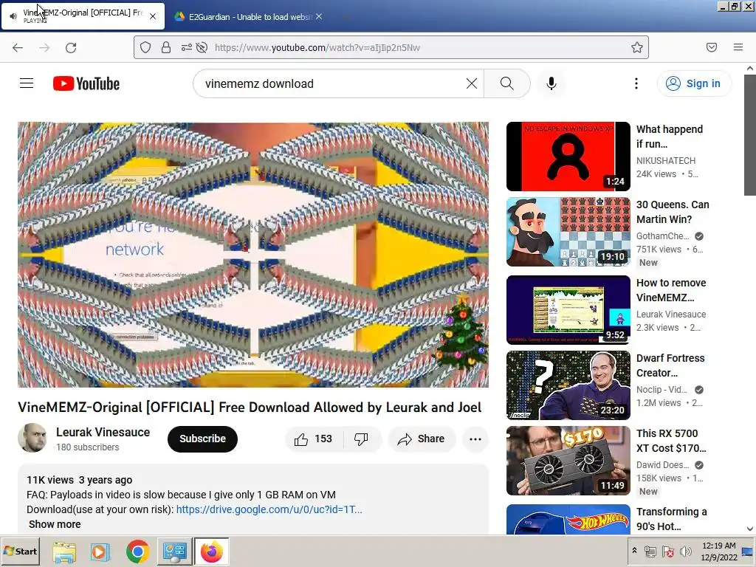Like the video with thumbs up

pyautogui.click(x=313, y=439)
